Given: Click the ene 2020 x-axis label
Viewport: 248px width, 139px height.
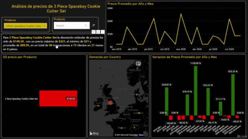Looking at the screenshot, I should point(181,49).
